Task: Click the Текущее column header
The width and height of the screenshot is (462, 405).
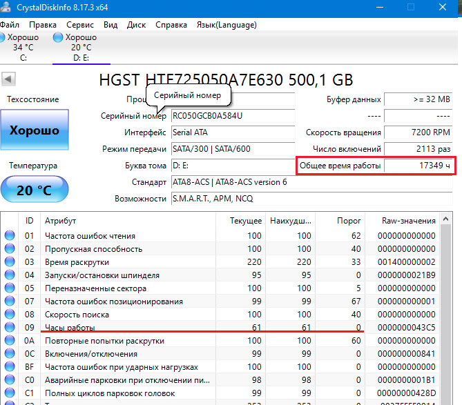Action: coord(240,221)
